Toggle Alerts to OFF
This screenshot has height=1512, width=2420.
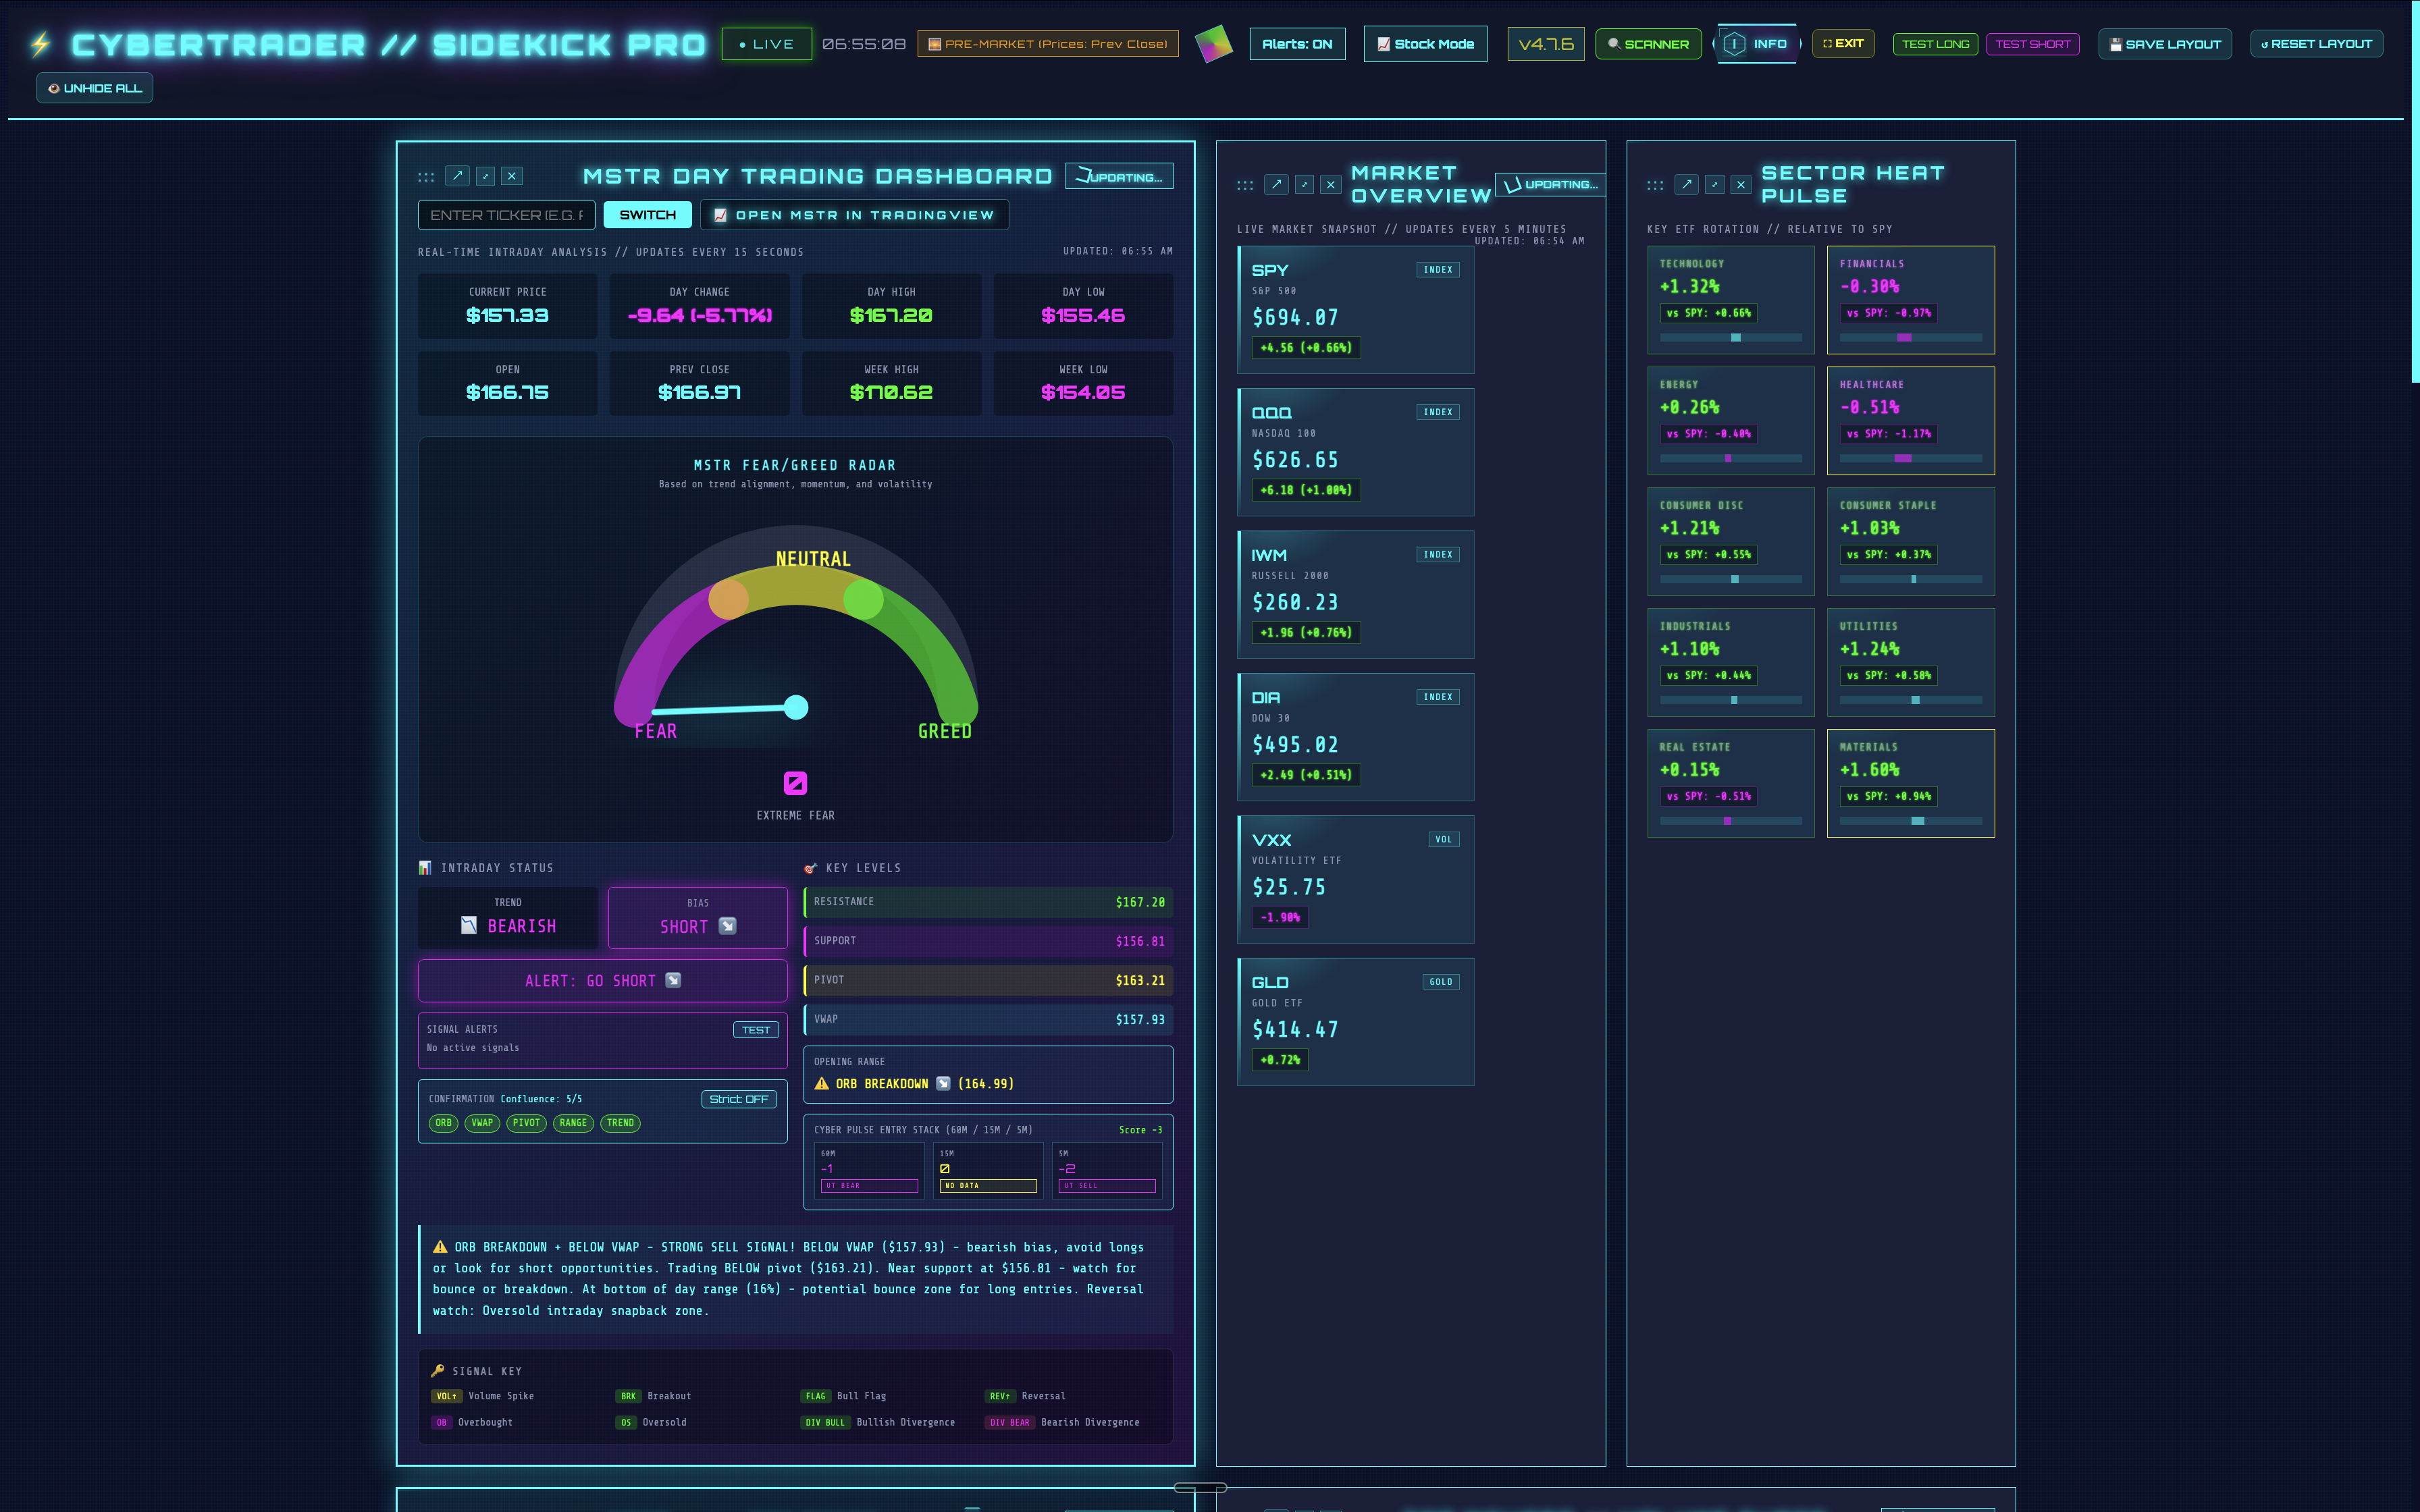pos(1297,44)
